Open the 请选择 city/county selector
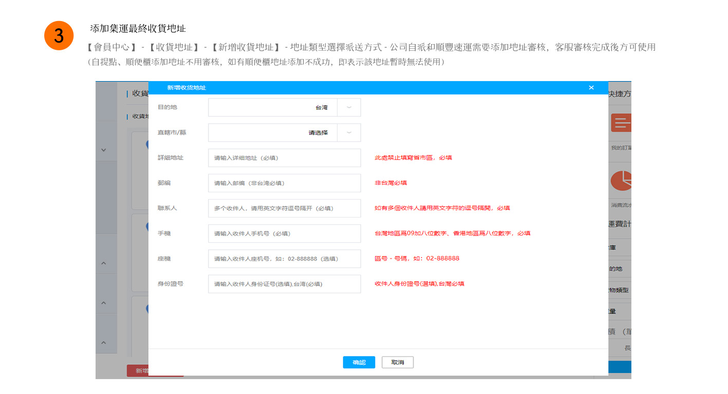Viewport: 728px width, 394px height. click(x=273, y=133)
